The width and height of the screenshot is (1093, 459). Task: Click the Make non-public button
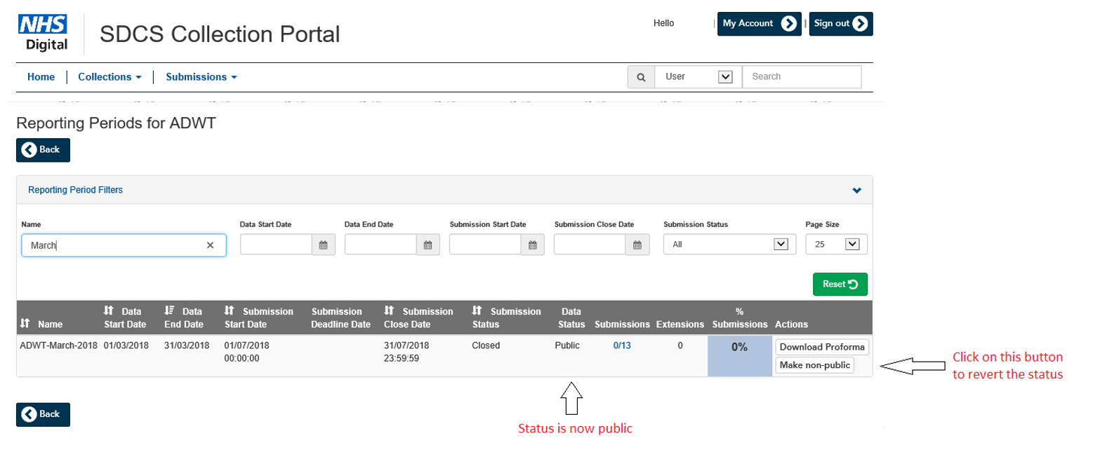point(814,365)
